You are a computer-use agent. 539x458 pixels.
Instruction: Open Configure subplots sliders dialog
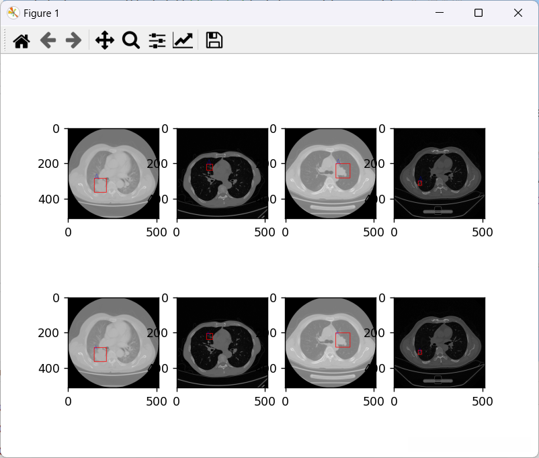[157, 40]
